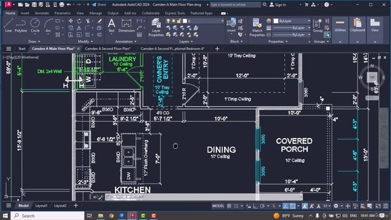Click the Open file folder icon
Image resolution: width=391 pixels, height=220 pixels.
coord(27,4)
